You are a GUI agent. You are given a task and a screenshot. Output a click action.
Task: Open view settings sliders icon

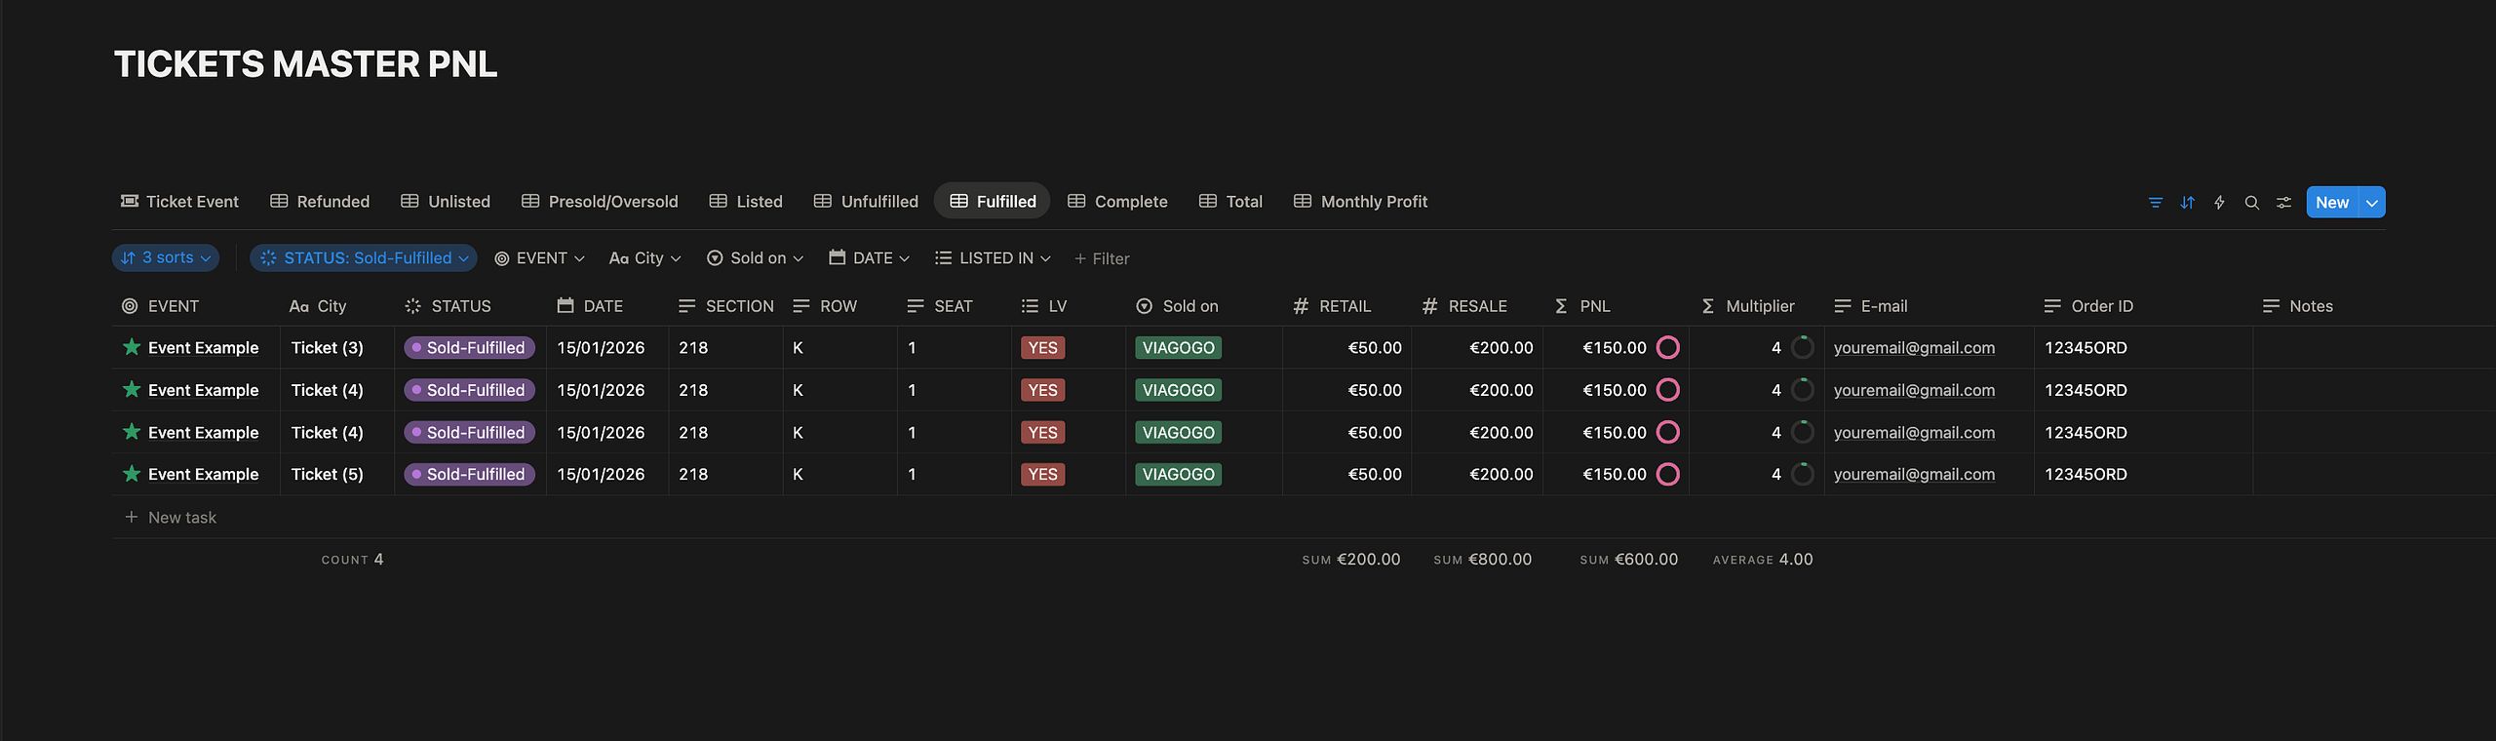(2283, 203)
